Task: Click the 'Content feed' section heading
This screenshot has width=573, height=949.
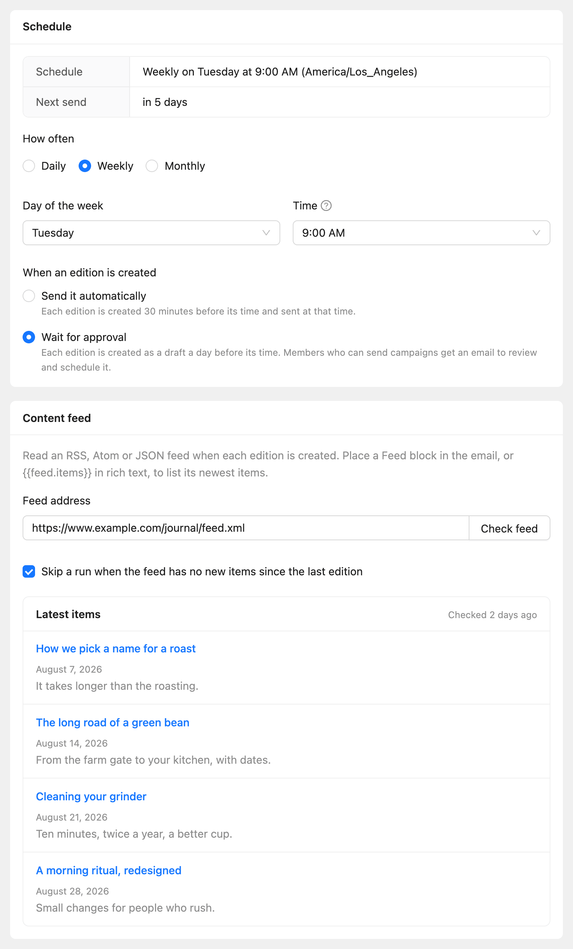Action: click(x=57, y=418)
